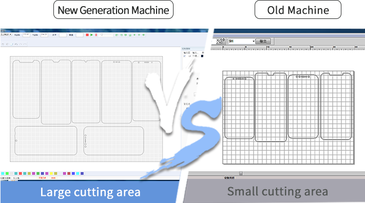Screen dimensions: 365x203
Task: Click the last green plus icon
Action: tap(144, 35)
